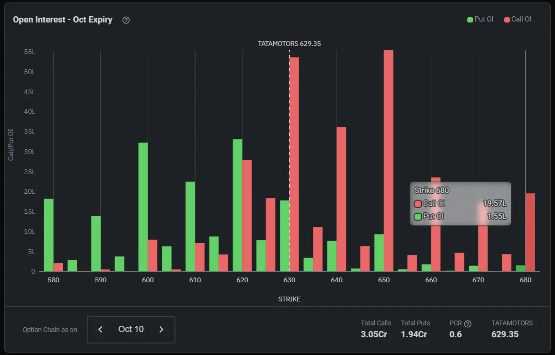This screenshot has width=555, height=355.
Task: Select the green Put OI bar at strike 590
Action: click(96, 244)
